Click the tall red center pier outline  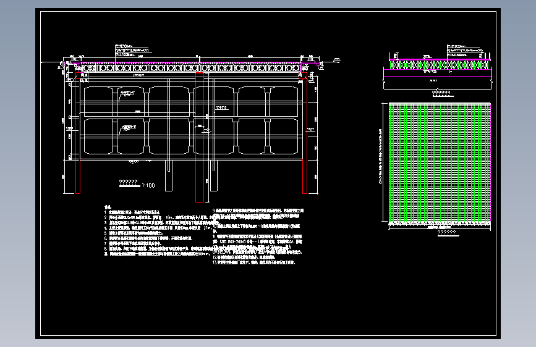(x=200, y=137)
